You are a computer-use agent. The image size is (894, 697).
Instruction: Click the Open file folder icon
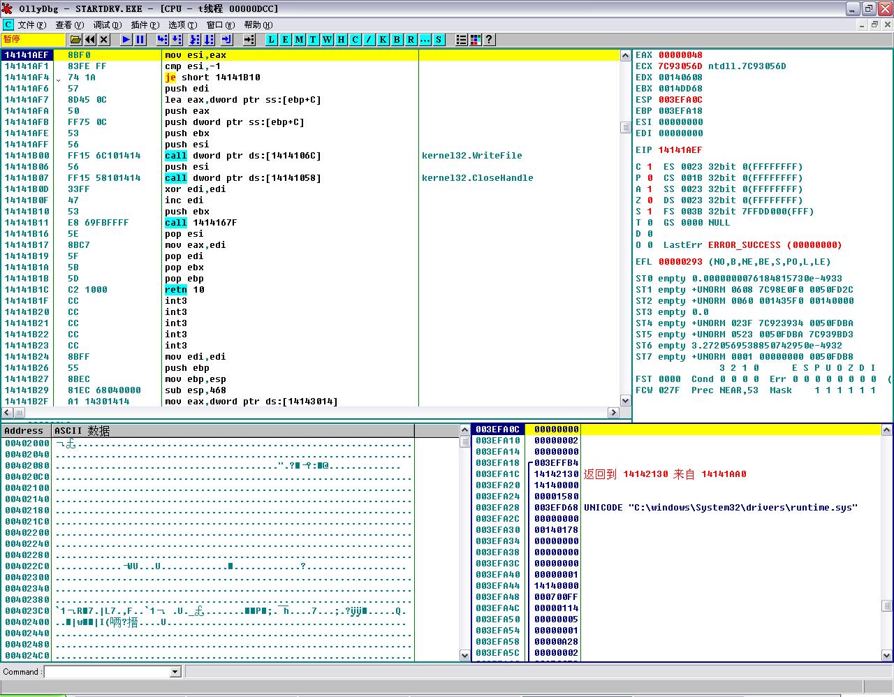pyautogui.click(x=75, y=40)
